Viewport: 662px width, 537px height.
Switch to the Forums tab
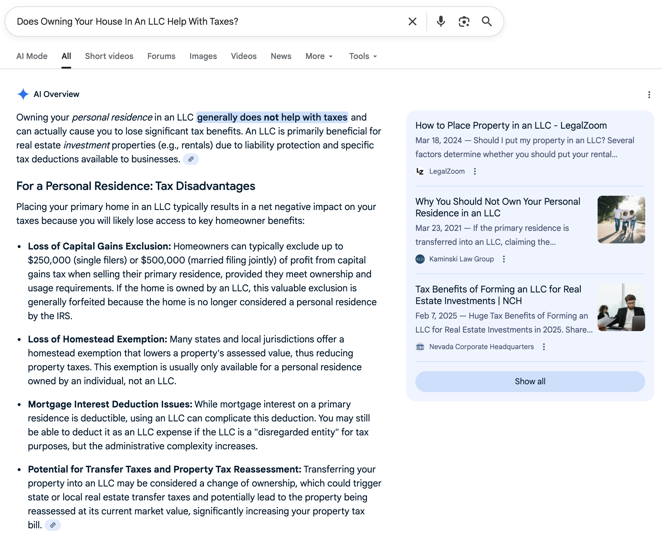(161, 56)
